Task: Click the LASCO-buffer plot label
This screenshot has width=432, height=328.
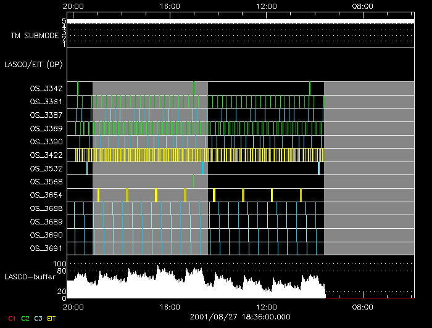Action: [x=31, y=276]
